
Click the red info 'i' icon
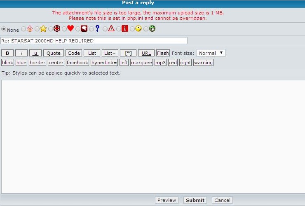(125, 29)
